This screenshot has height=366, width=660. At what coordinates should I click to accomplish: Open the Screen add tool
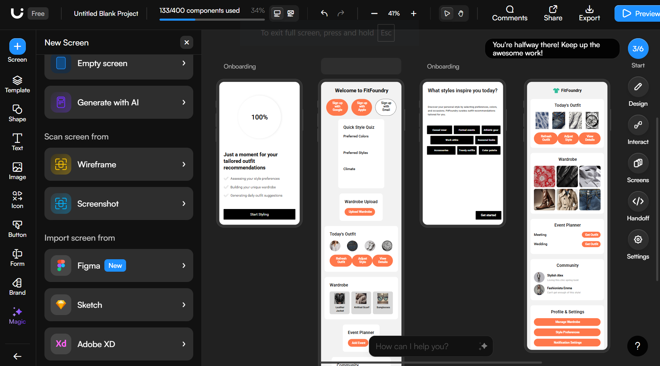click(17, 51)
